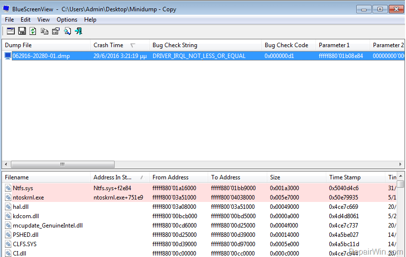This screenshot has height=257, width=406.
Task: Click the upper pane horizontal scrollbar thumb
Action: point(62,165)
